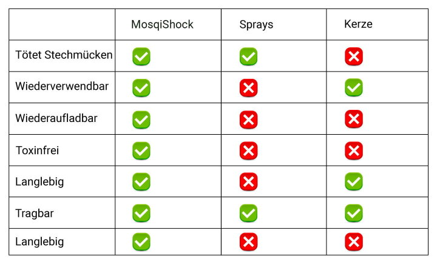Select the Sprays column header
Image resolution: width=437 pixels, height=264 pixels.
(256, 24)
